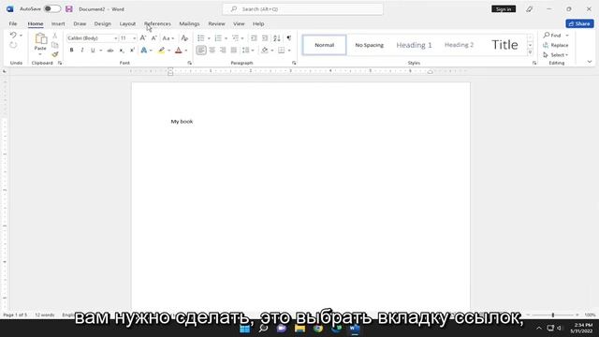Click in the Search box
The width and height of the screenshot is (599, 337).
coord(303,8)
